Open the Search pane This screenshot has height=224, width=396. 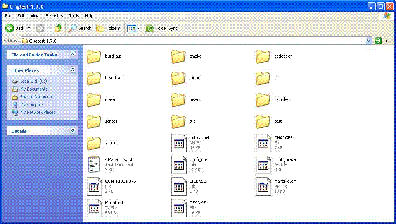point(80,28)
